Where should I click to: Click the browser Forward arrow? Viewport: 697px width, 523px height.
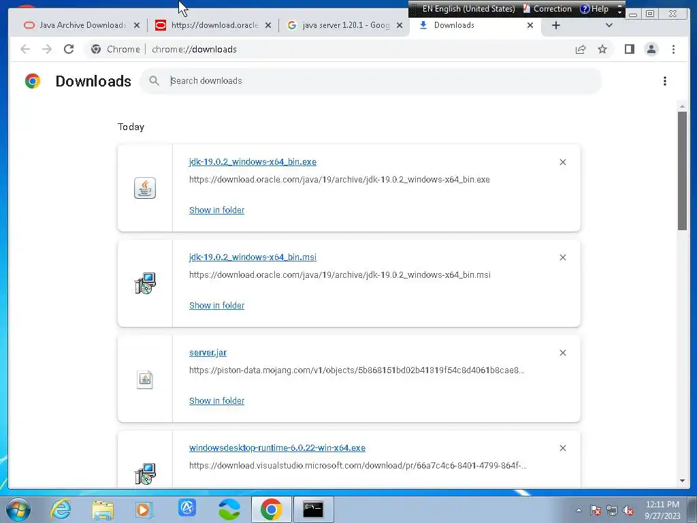[47, 49]
